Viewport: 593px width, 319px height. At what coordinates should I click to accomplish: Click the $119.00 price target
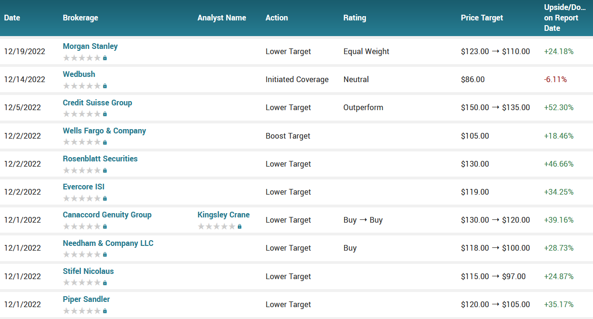[x=475, y=192]
